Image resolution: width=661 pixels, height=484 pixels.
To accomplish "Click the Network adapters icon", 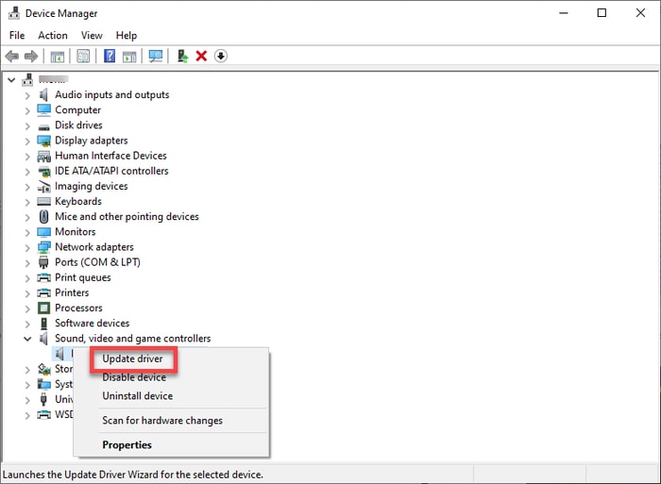I will [x=43, y=247].
